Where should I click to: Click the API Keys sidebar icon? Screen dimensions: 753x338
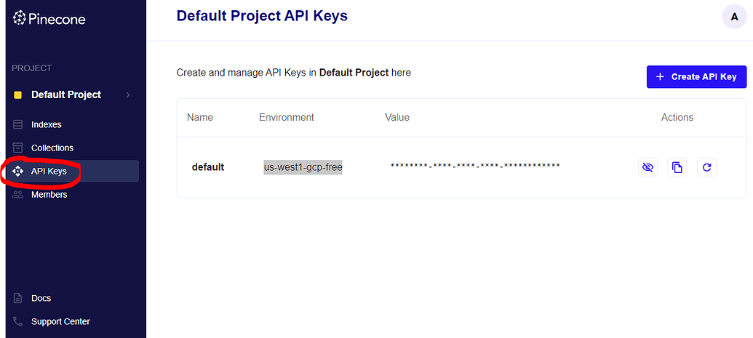coord(18,171)
